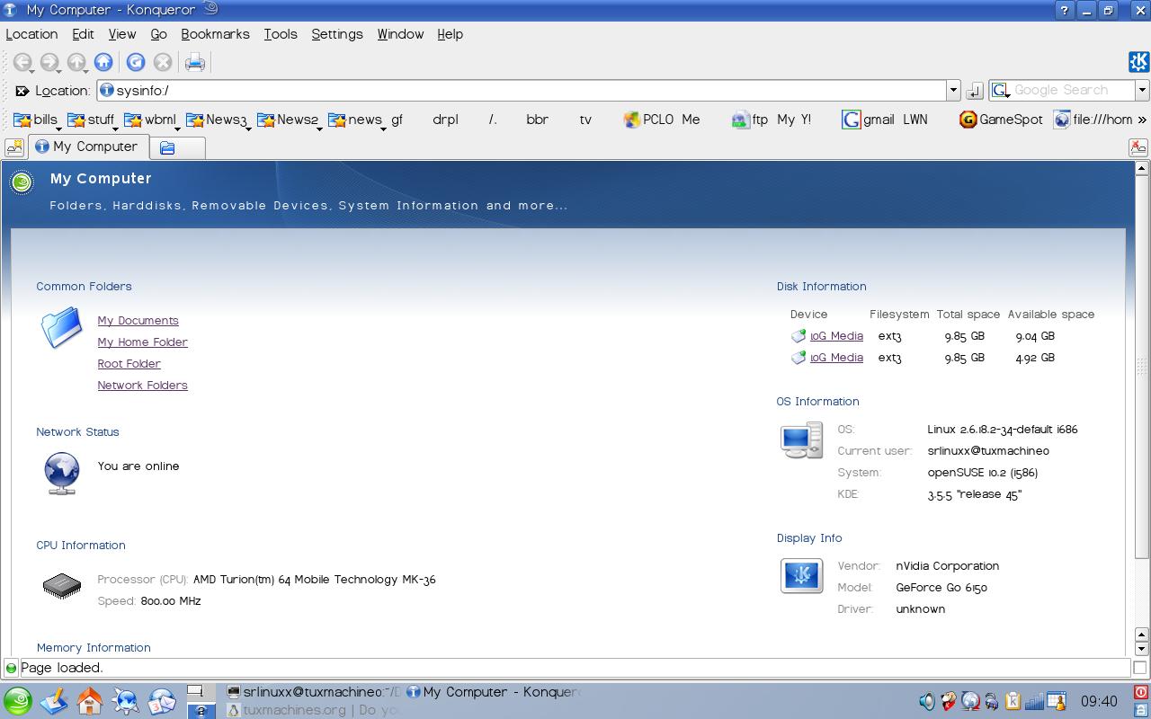This screenshot has height=719, width=1151.
Task: Open the drpl bookmark
Action: click(x=445, y=120)
